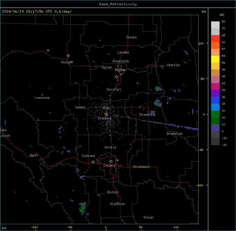Click the green echo cell south of Stettler

click(158, 89)
